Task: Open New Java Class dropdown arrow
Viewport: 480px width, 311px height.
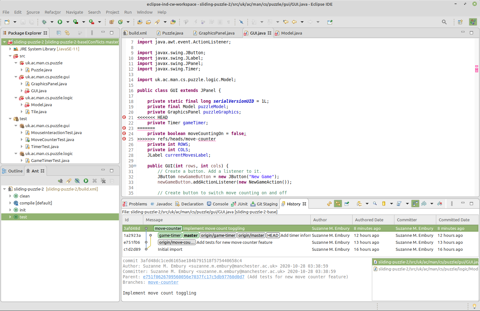Action: point(128,22)
